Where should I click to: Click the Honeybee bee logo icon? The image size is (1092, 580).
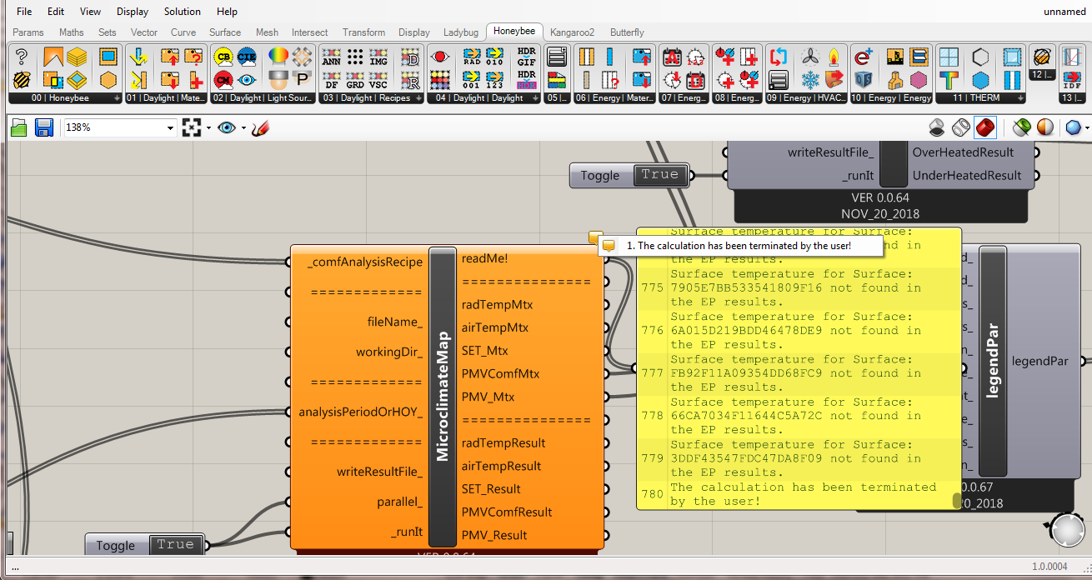[22, 80]
